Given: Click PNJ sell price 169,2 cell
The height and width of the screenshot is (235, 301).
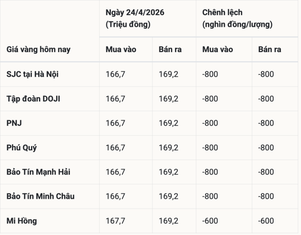Looking at the screenshot, I should coord(168,123).
